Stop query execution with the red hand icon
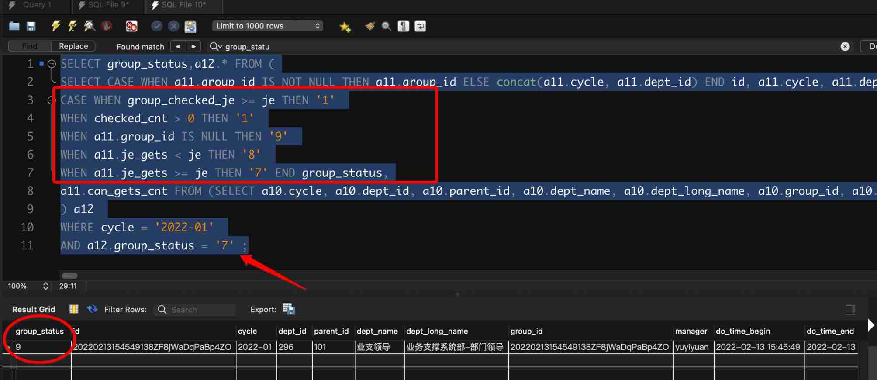The width and height of the screenshot is (877, 380). point(106,26)
